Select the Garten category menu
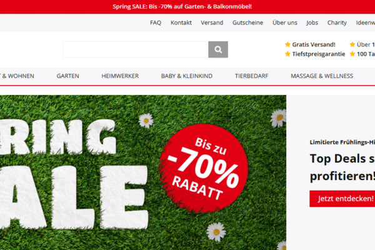Screen dimensions: 375x250 tap(67, 76)
